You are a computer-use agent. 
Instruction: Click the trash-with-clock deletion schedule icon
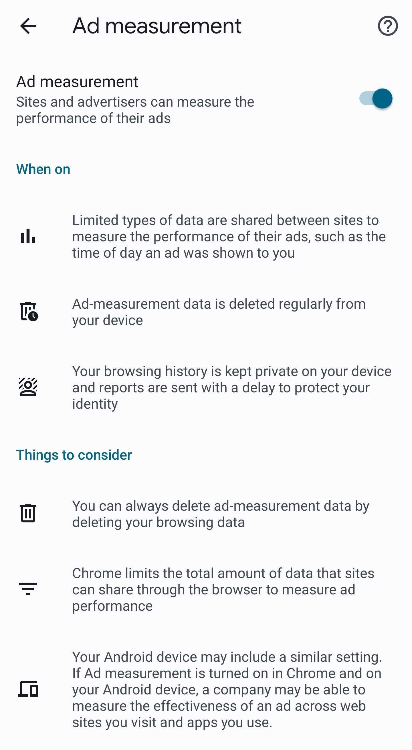[29, 312]
